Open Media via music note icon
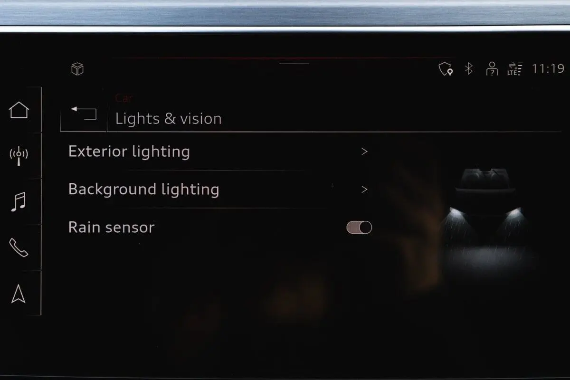The width and height of the screenshot is (570, 380). (x=19, y=201)
